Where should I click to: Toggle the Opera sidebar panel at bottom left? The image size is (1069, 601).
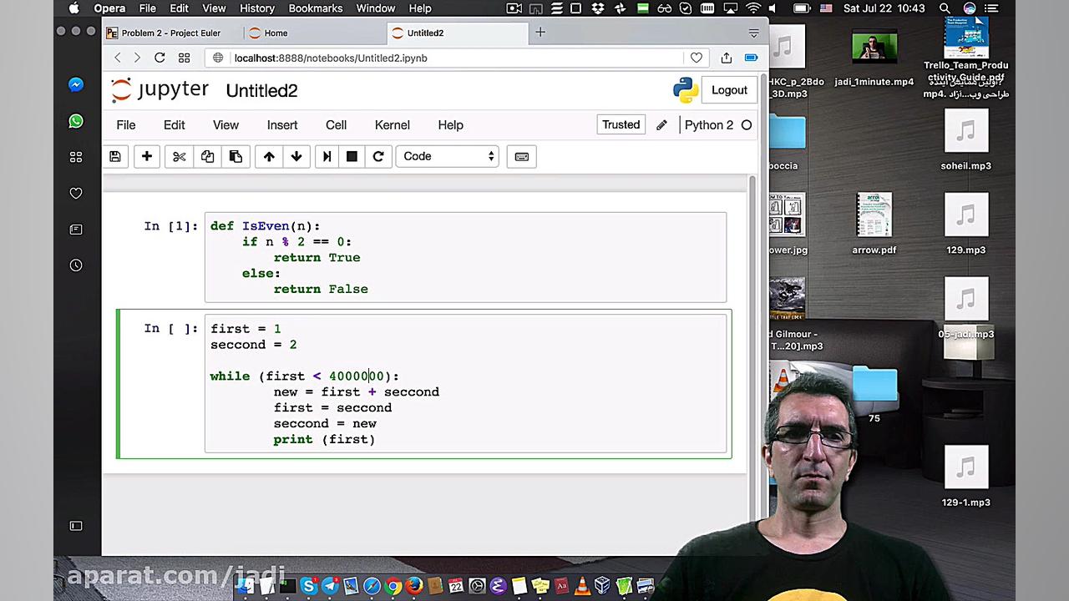pyautogui.click(x=76, y=526)
